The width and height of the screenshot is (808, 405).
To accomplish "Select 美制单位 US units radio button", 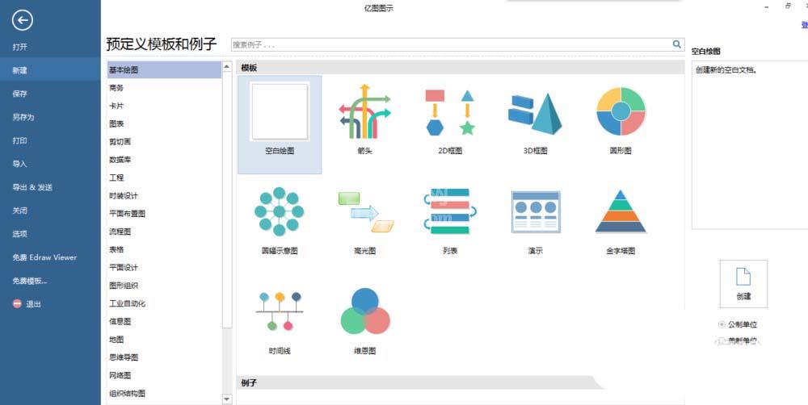I will (x=722, y=340).
